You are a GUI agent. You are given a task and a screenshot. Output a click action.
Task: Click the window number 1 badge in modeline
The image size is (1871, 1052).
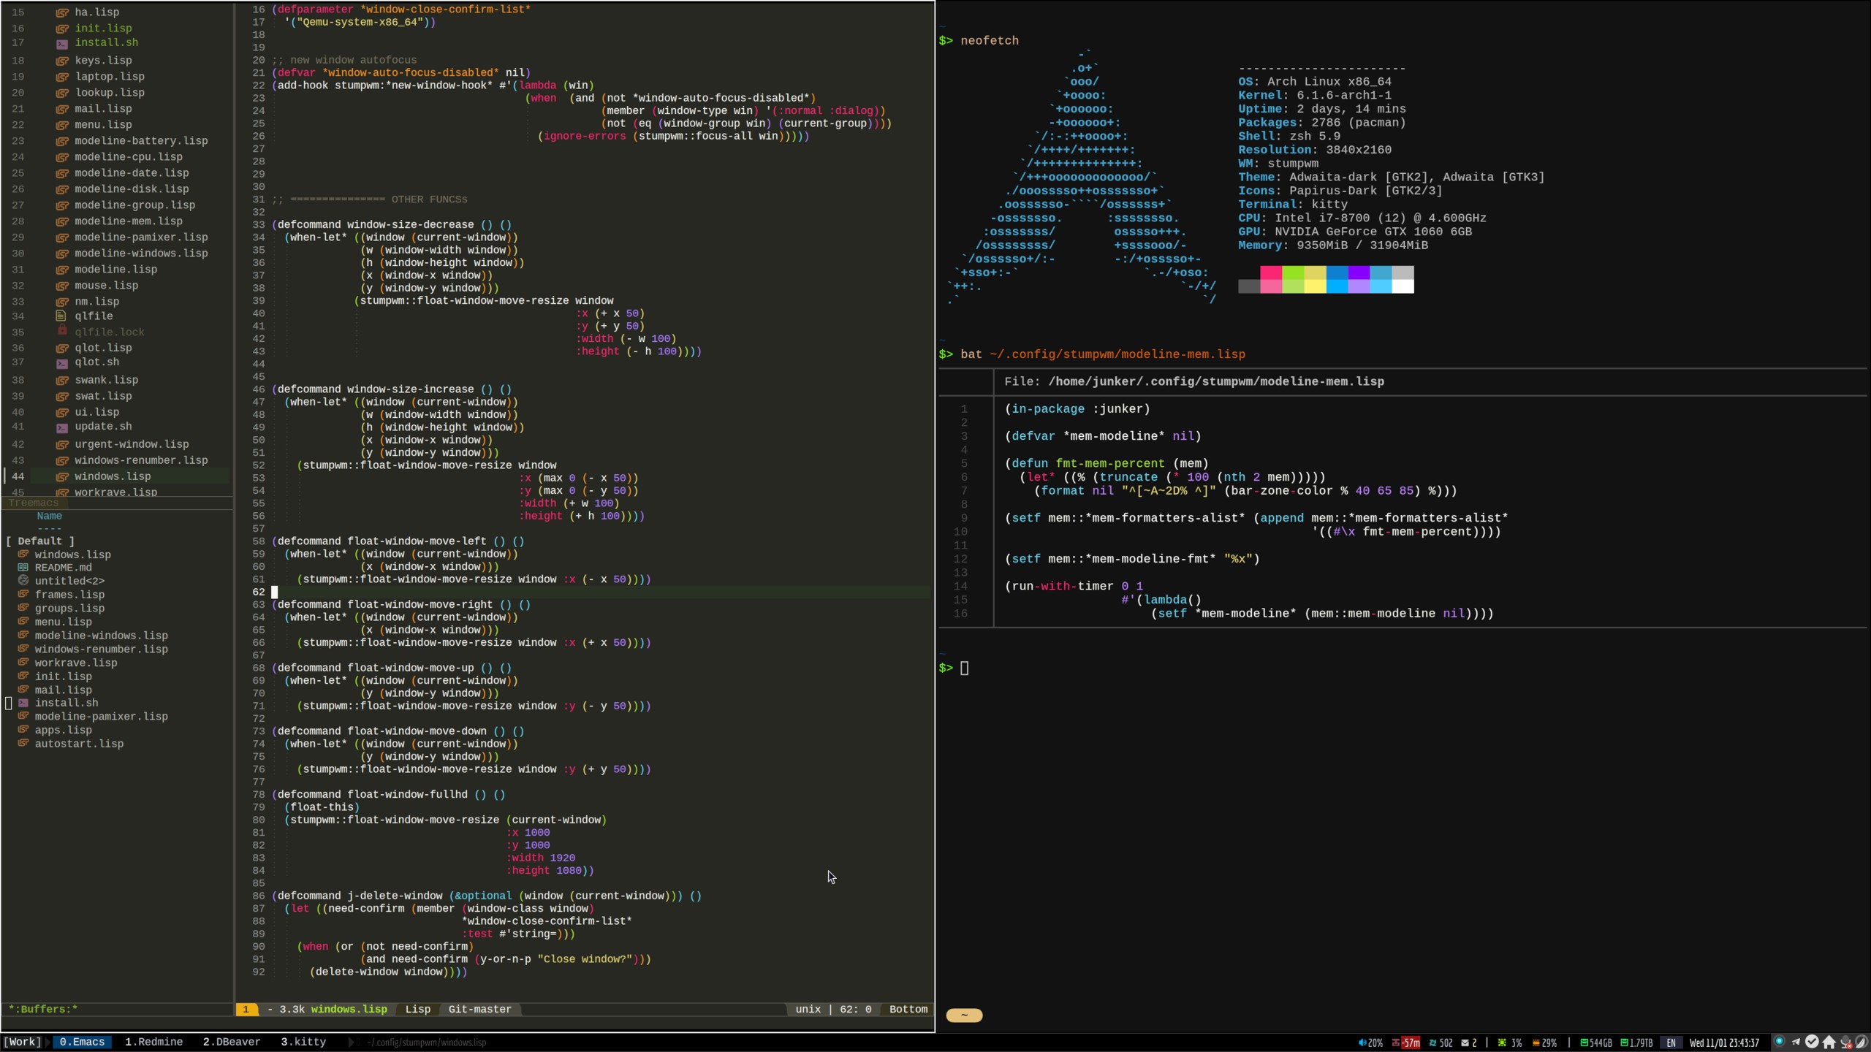[x=246, y=1009]
